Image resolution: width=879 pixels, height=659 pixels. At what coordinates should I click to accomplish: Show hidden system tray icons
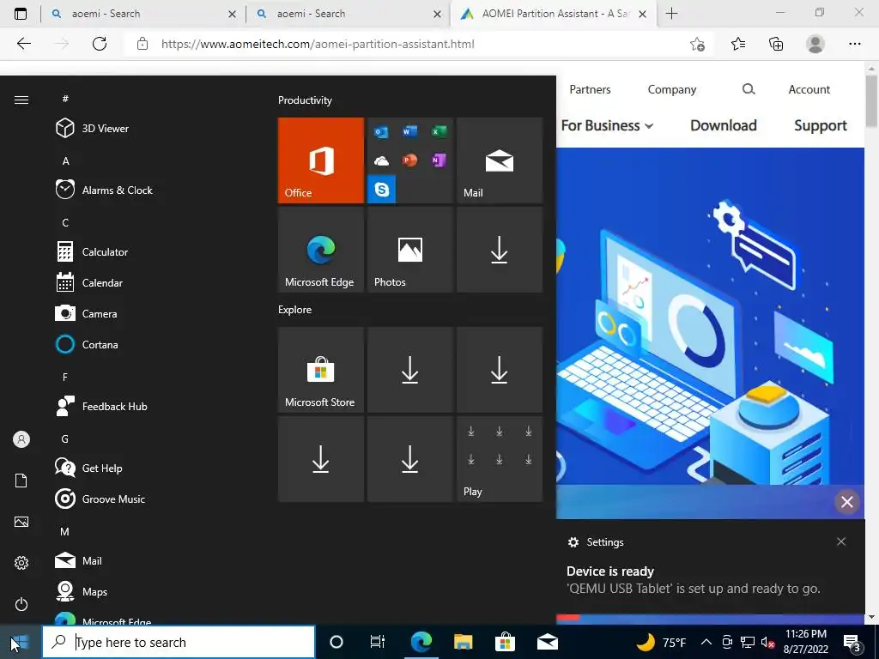point(706,642)
